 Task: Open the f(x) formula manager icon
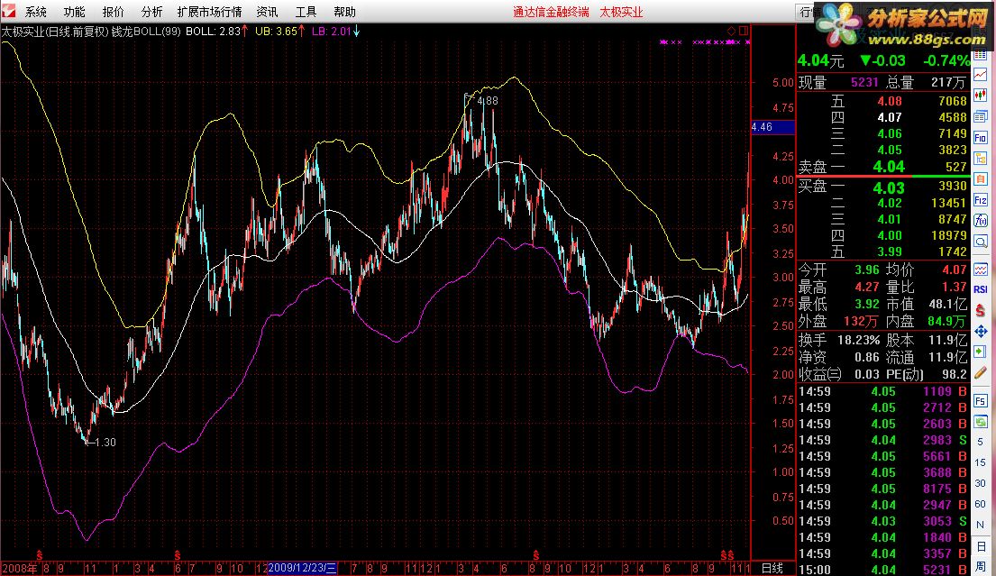coord(980,220)
